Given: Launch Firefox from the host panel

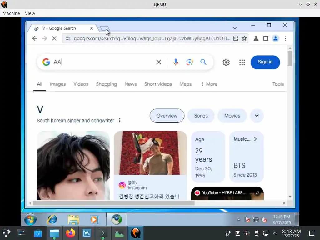Looking at the screenshot, I should click(x=70, y=233).
